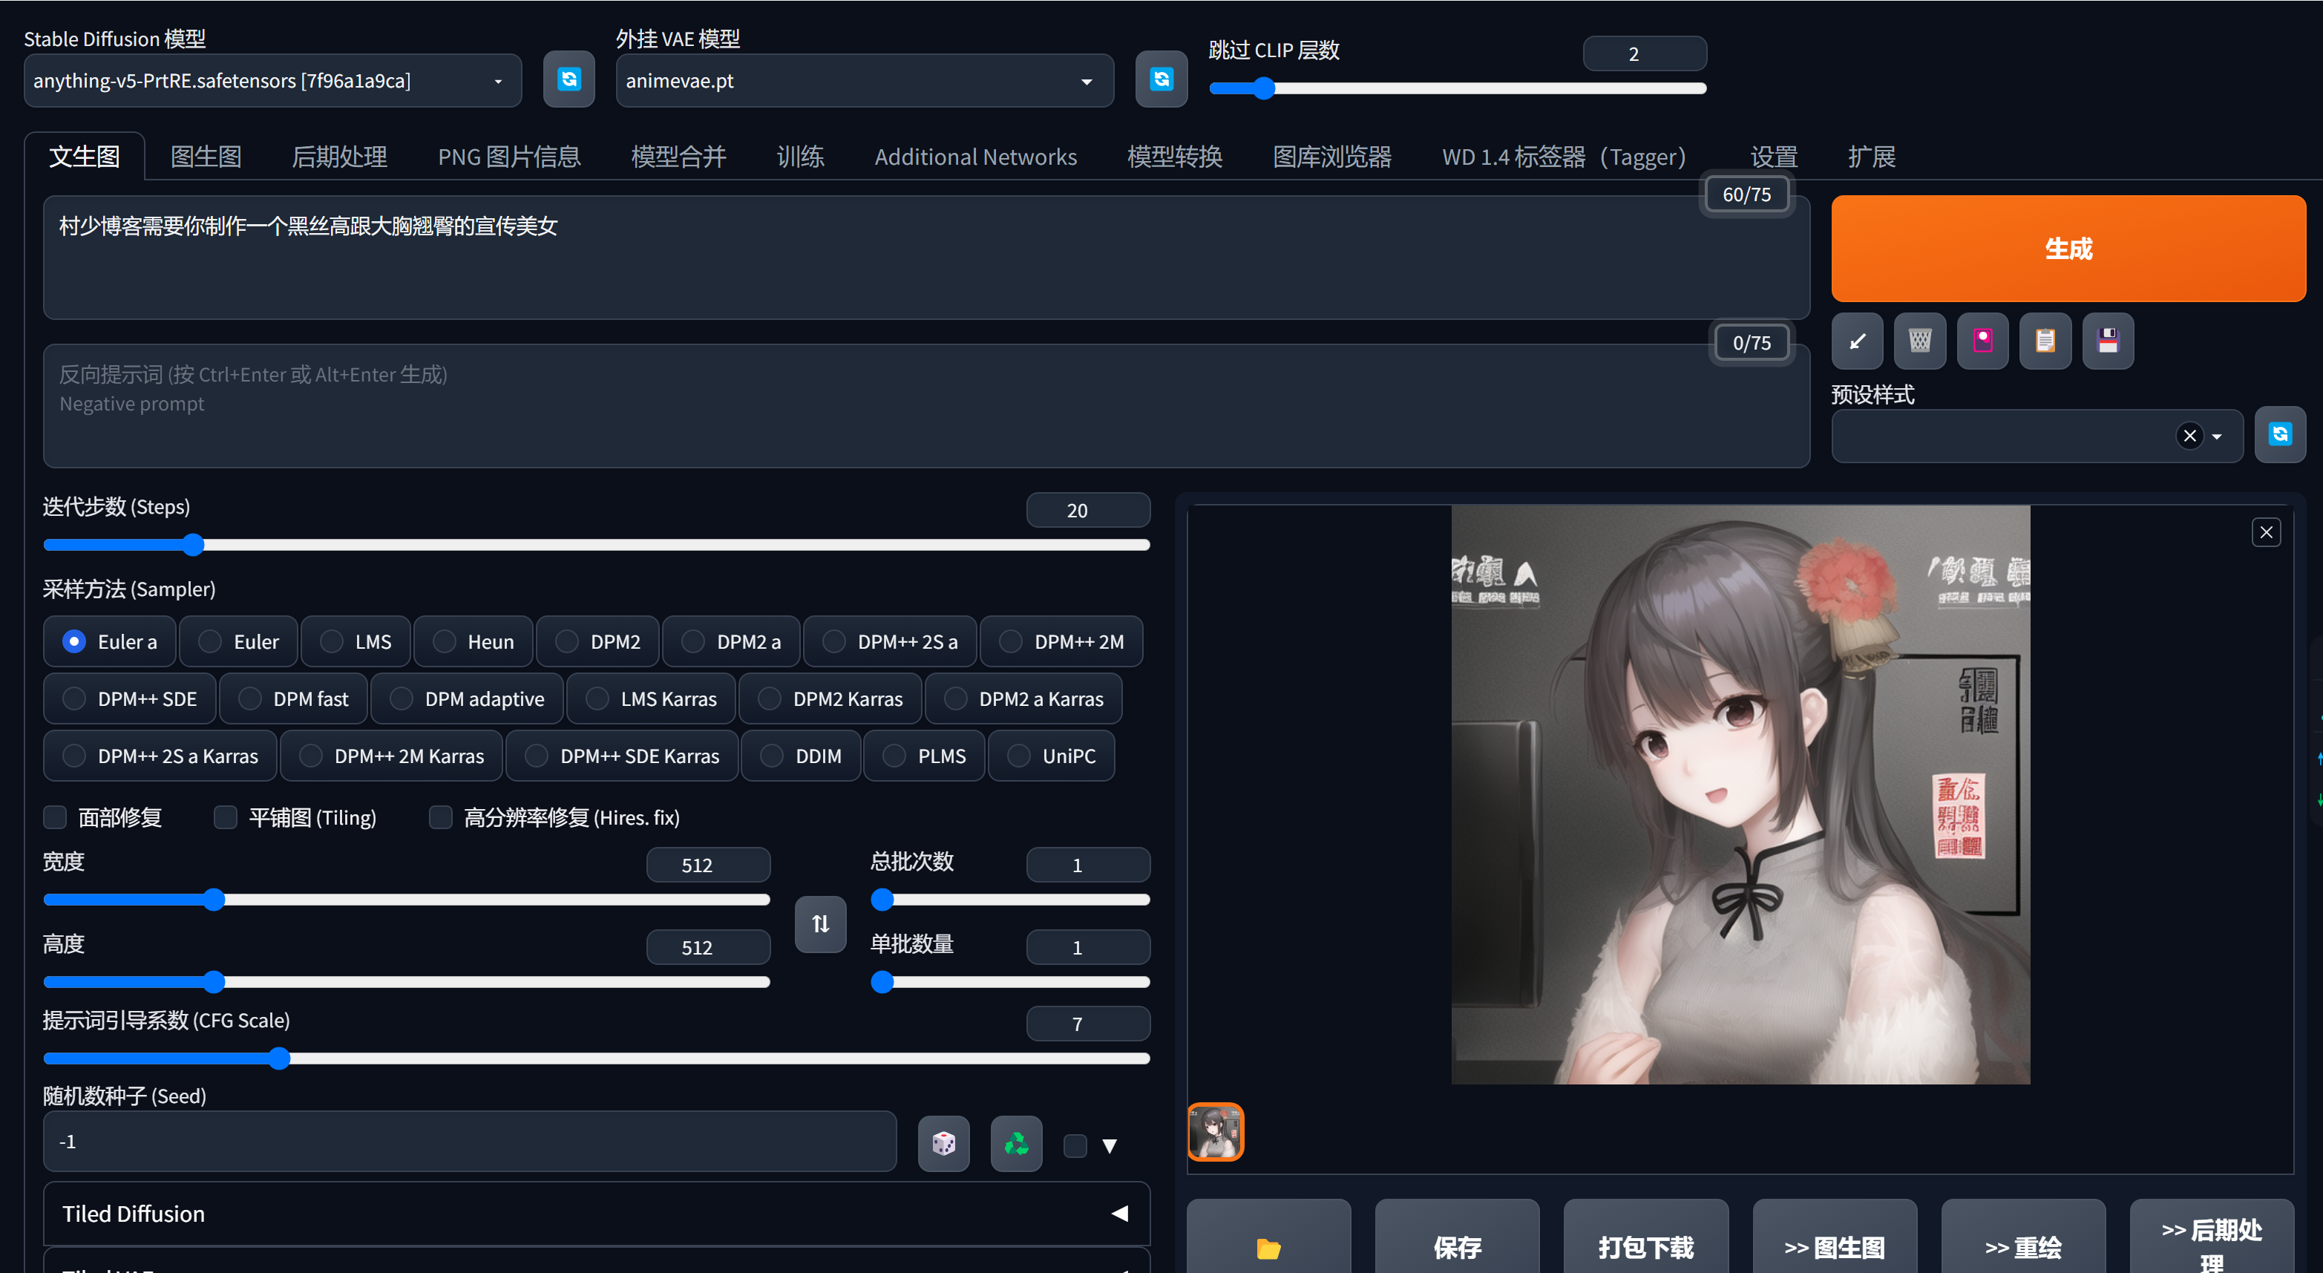The width and height of the screenshot is (2323, 1273).
Task: Select the DDIM sampler
Action: tap(801, 756)
